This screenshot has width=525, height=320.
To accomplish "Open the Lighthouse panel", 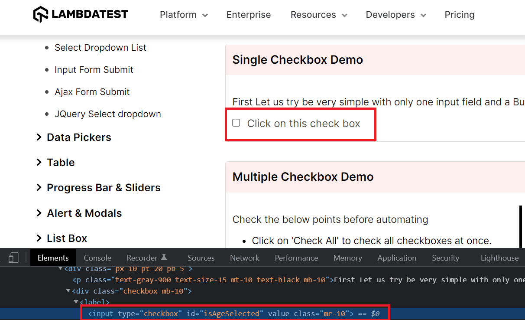I will click(499, 258).
